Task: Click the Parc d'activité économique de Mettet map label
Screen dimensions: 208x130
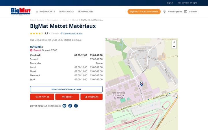Action: coord(118,95)
